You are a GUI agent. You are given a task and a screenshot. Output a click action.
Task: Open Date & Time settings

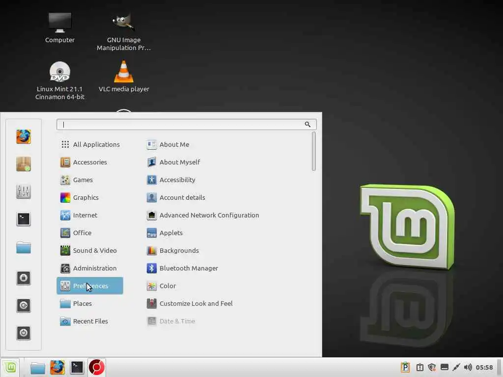click(170, 321)
